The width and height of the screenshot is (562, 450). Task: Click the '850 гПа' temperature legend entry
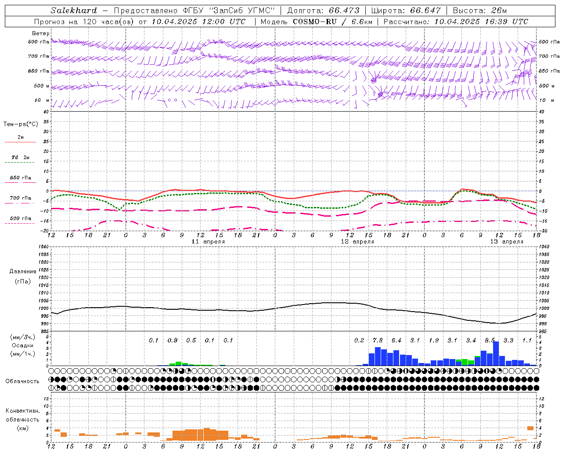tap(21, 178)
